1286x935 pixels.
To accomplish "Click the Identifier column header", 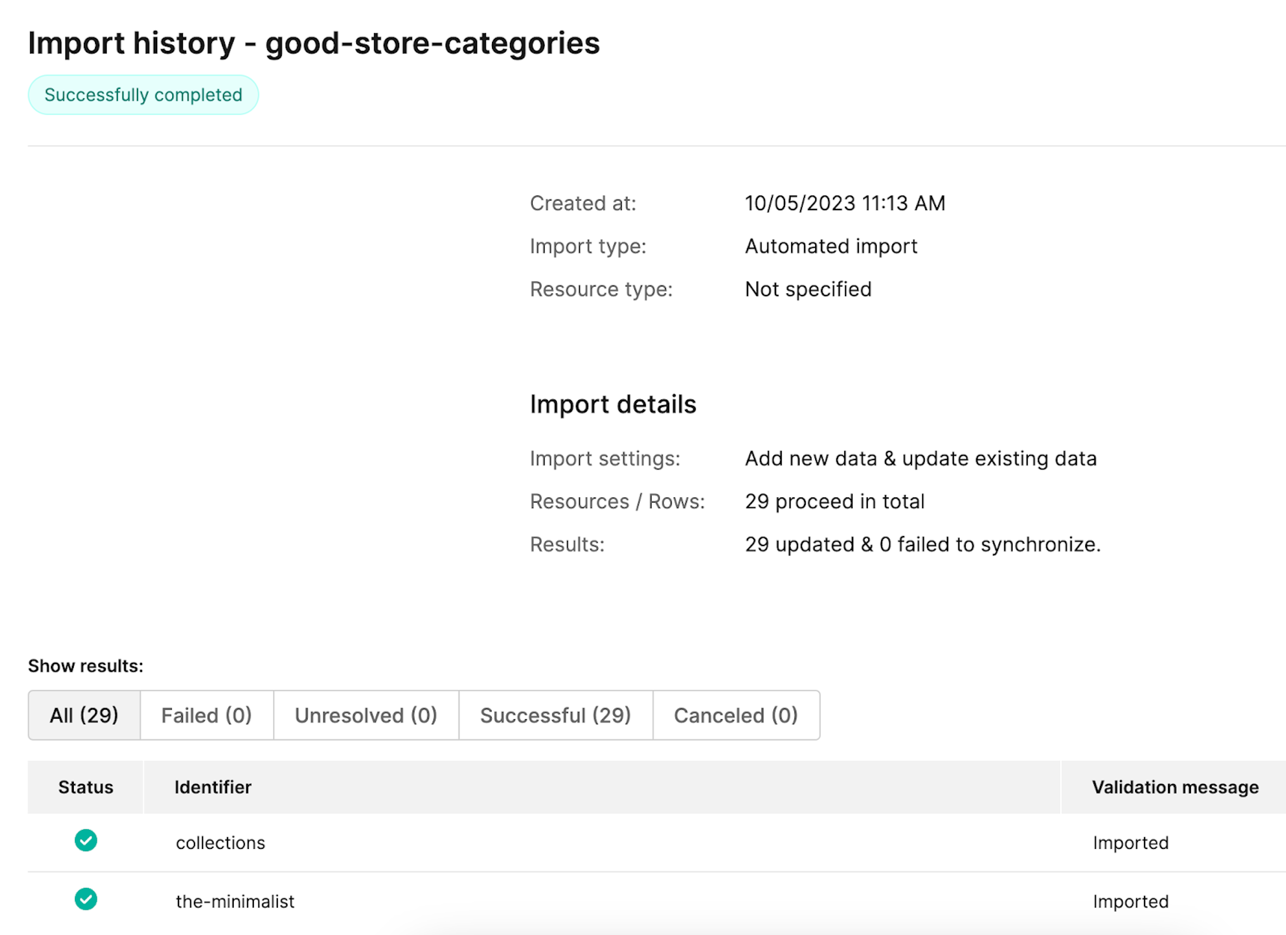I will point(602,787).
